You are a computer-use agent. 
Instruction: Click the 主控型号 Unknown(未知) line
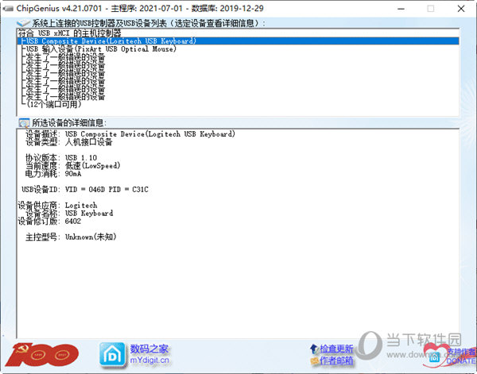[x=71, y=237]
